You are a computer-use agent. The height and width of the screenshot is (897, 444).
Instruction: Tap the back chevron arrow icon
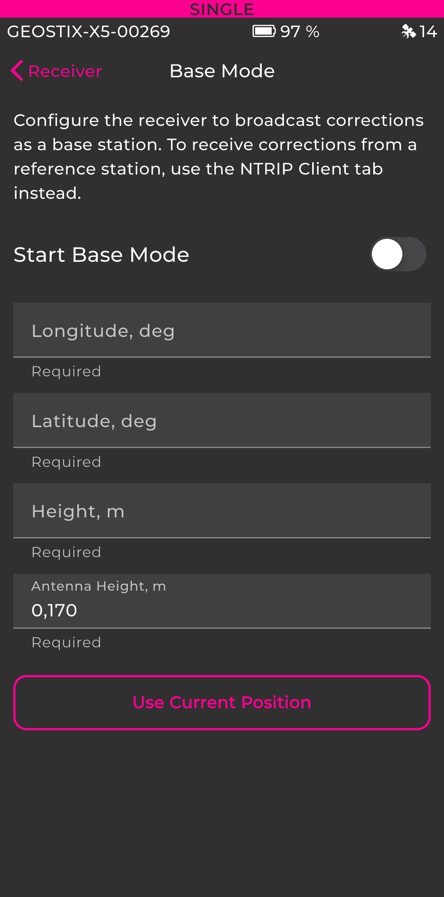point(17,70)
